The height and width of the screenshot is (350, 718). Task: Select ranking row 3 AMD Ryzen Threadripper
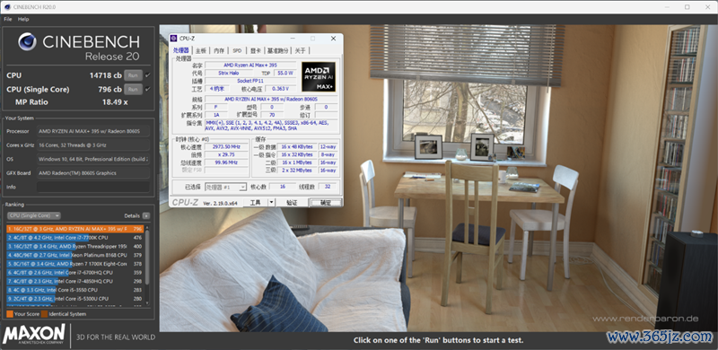75,246
